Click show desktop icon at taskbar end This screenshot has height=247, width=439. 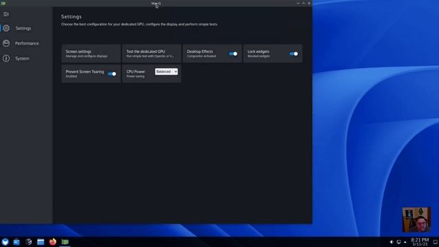point(436,242)
